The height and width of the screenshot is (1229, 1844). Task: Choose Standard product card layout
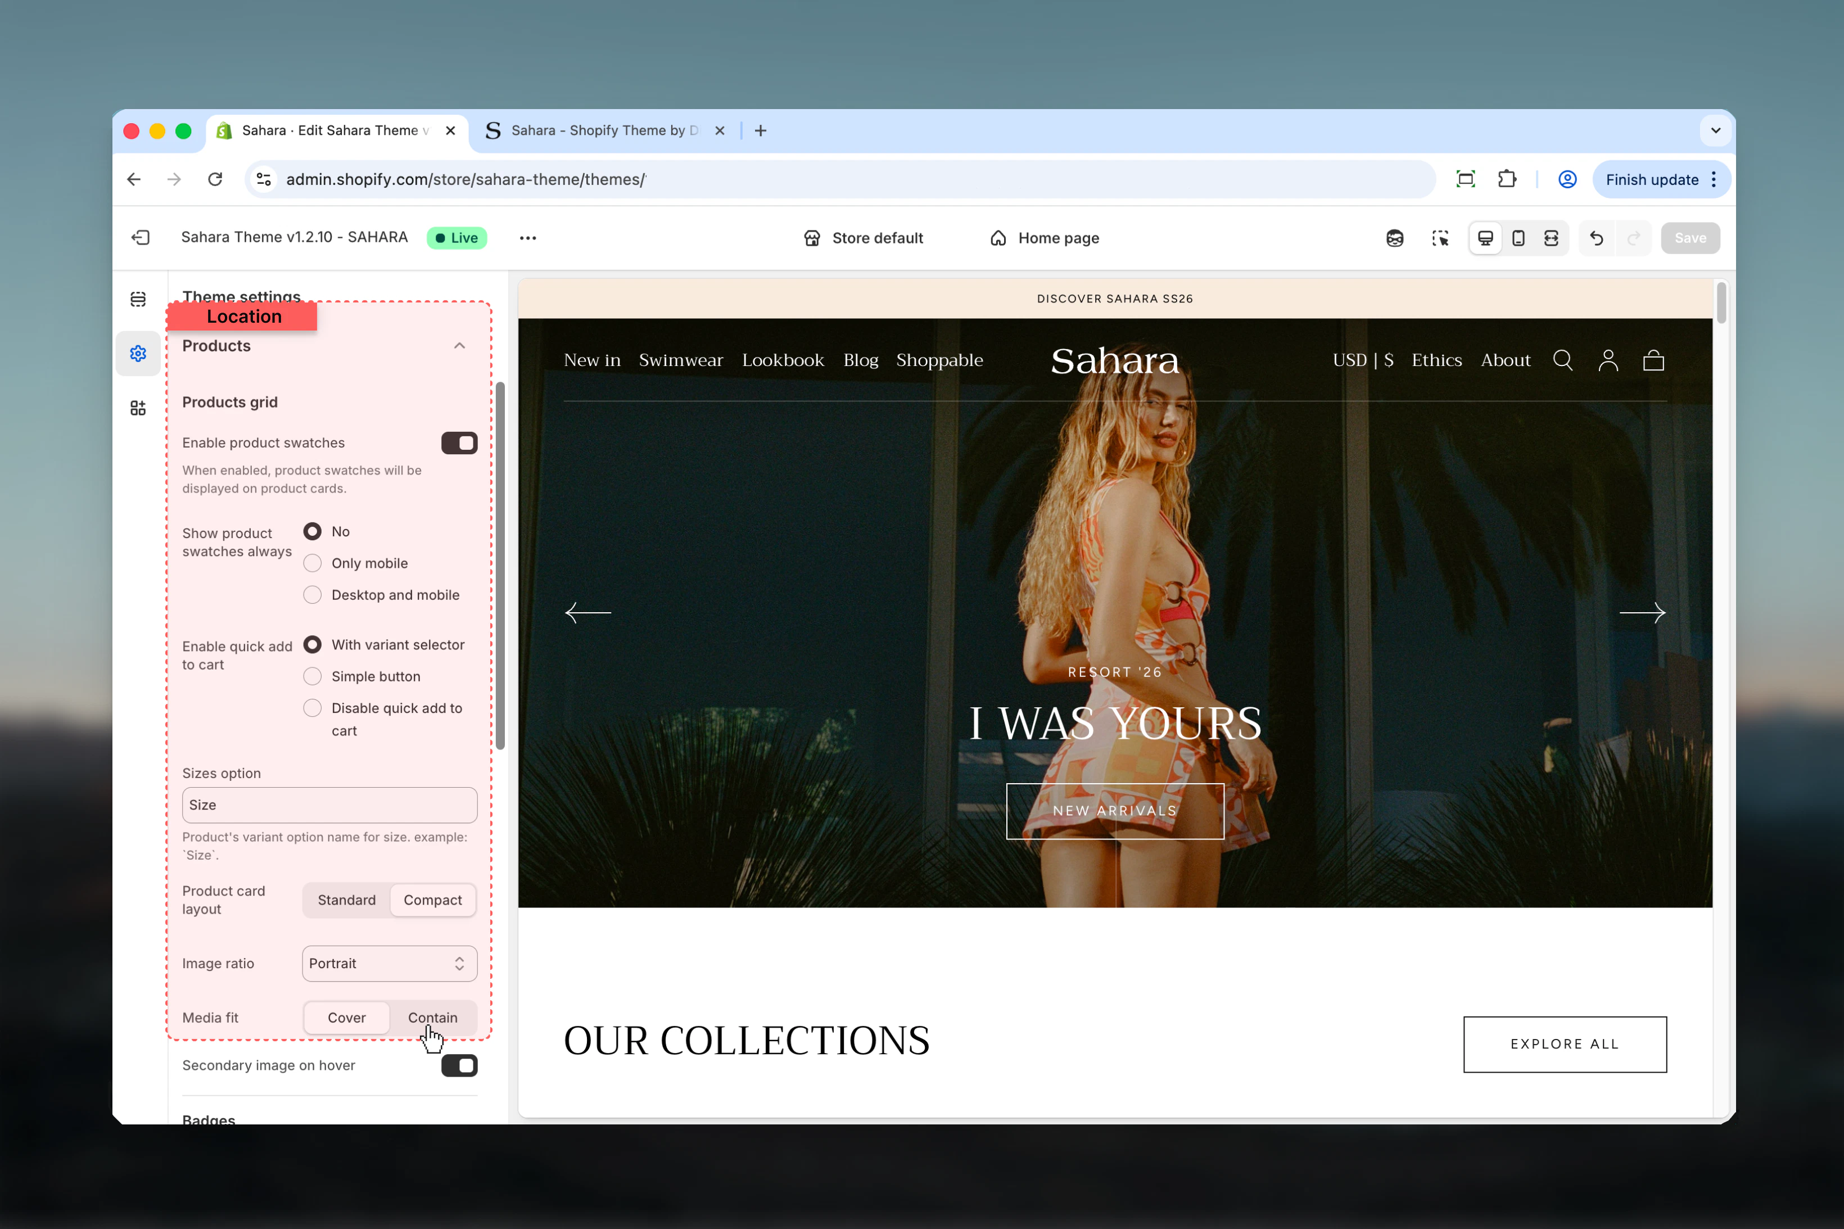click(346, 900)
